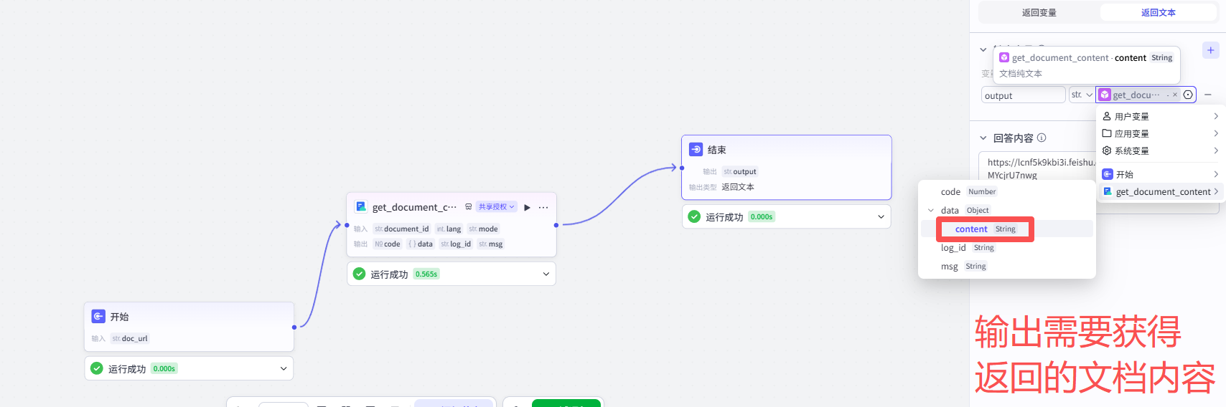
Task: Click the code output tag on node
Action: point(388,244)
